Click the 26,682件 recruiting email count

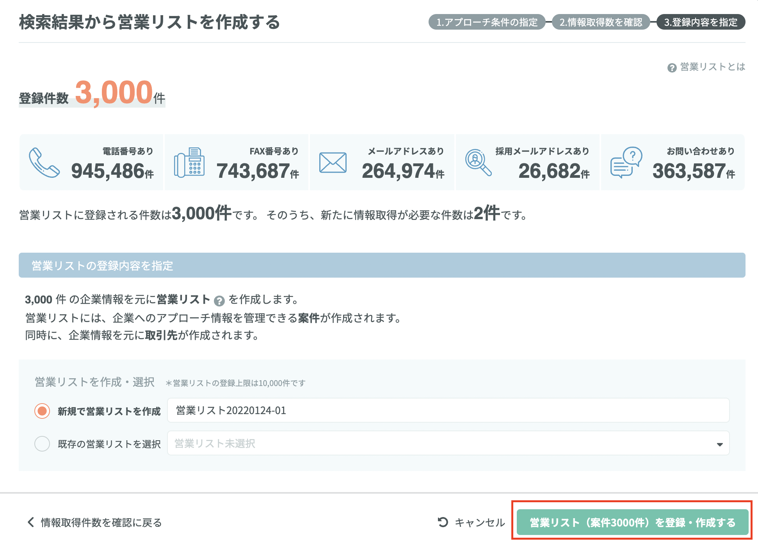tap(554, 171)
